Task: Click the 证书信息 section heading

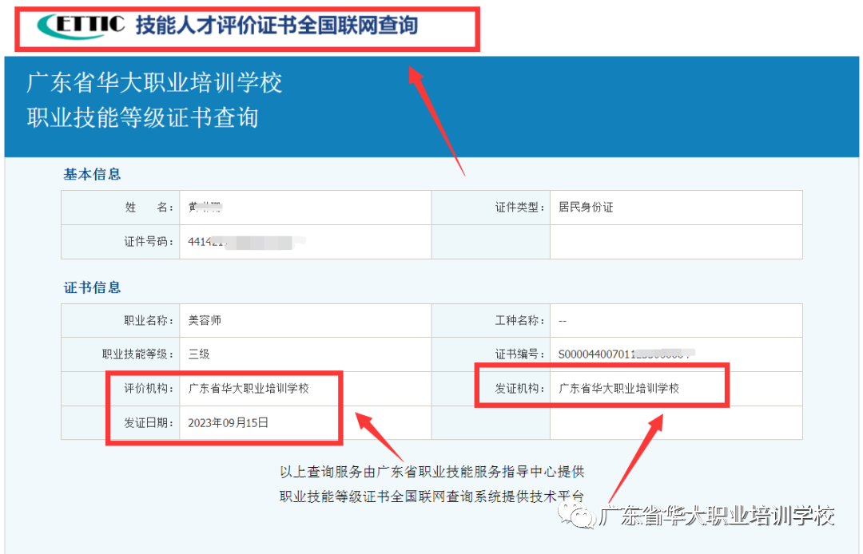Action: click(x=92, y=287)
